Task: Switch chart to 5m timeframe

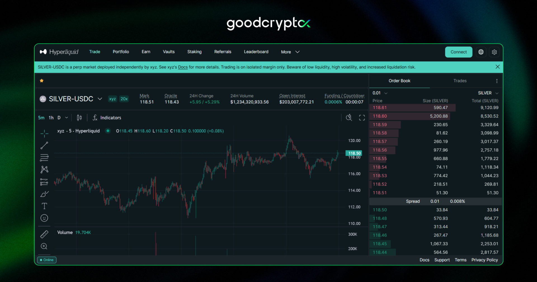Action: pos(41,118)
